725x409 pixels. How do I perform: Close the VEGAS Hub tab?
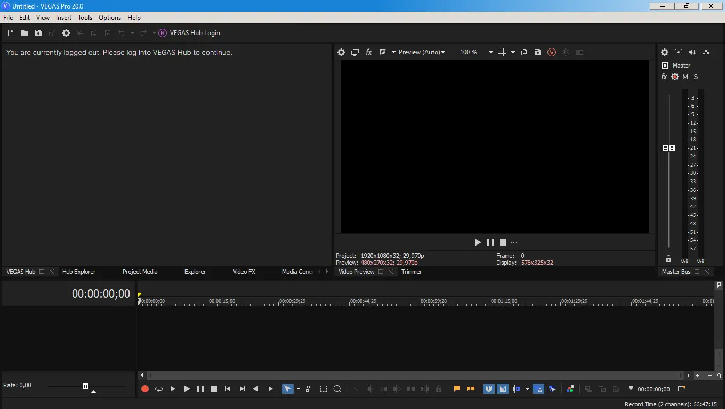pos(52,272)
